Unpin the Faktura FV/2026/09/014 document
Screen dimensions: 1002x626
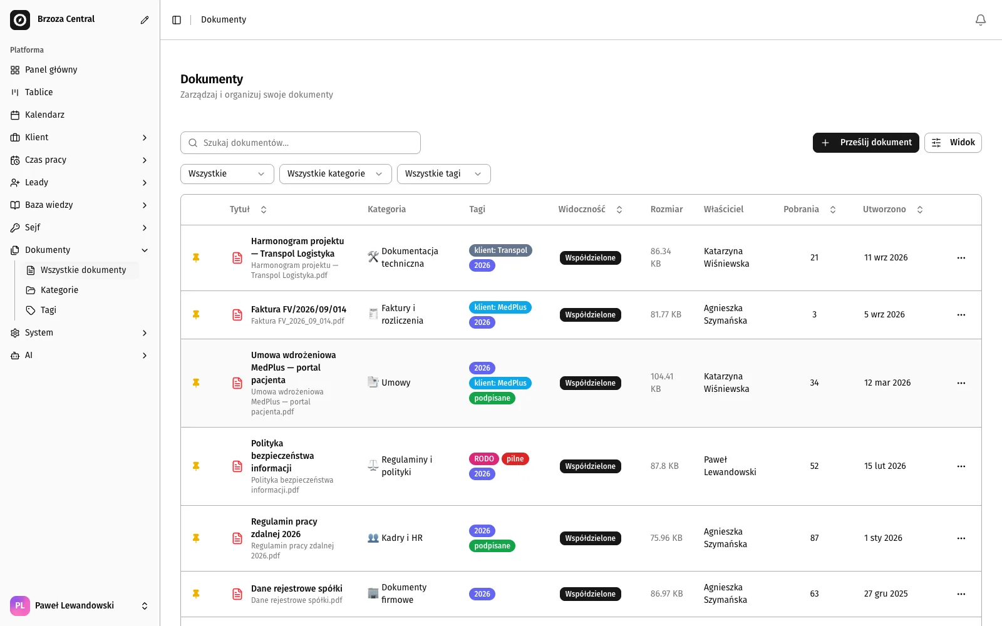tap(196, 315)
